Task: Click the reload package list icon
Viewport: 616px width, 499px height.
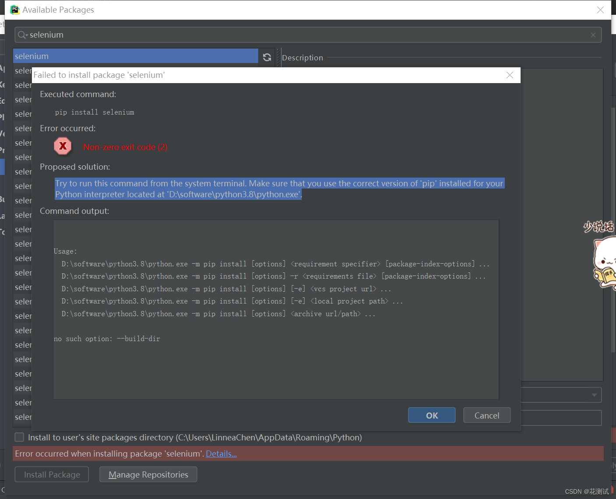Action: pyautogui.click(x=267, y=57)
